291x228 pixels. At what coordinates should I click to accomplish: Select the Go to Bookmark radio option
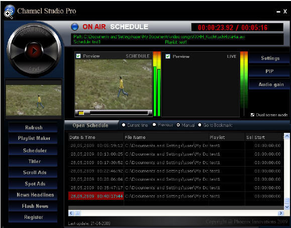point(200,125)
